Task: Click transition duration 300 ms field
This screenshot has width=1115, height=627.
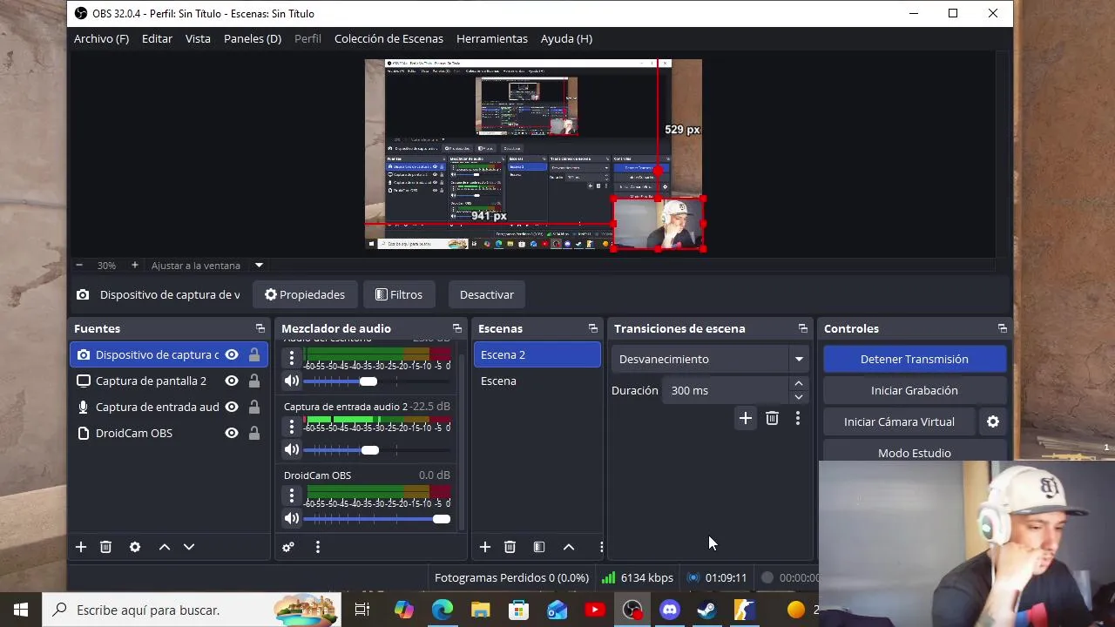Action: click(x=725, y=390)
